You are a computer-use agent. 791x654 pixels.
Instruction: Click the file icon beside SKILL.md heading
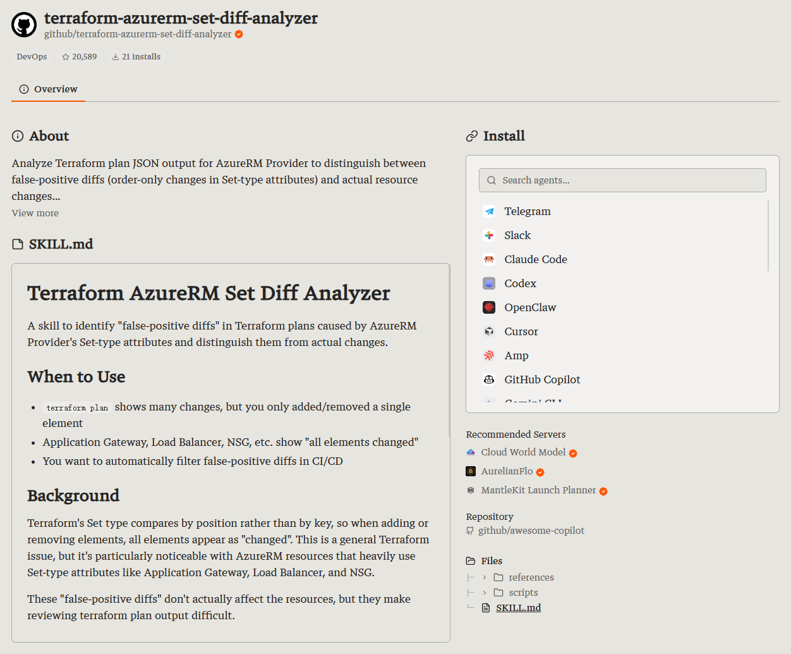[x=18, y=244]
